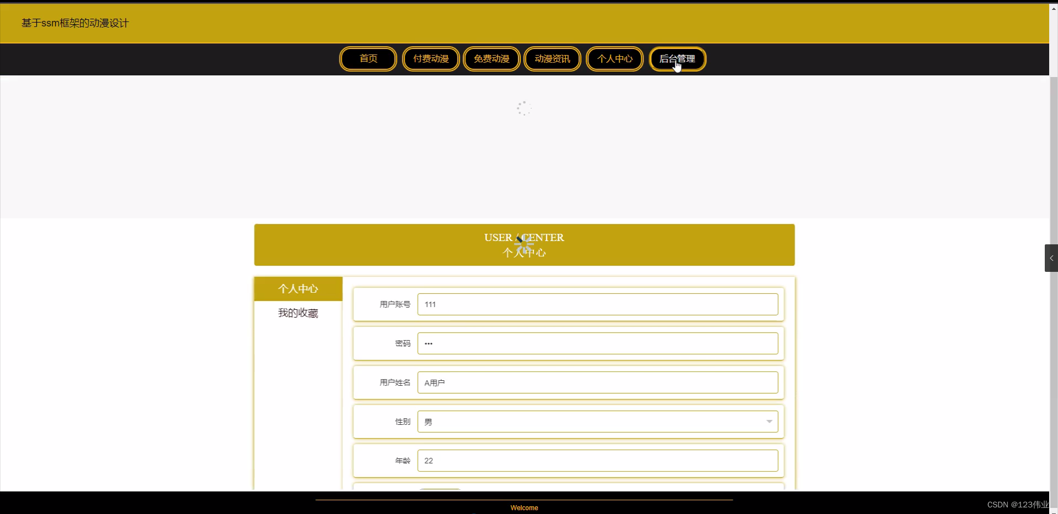This screenshot has height=514, width=1058.
Task: Click inside the 密码 password field
Action: (x=597, y=343)
